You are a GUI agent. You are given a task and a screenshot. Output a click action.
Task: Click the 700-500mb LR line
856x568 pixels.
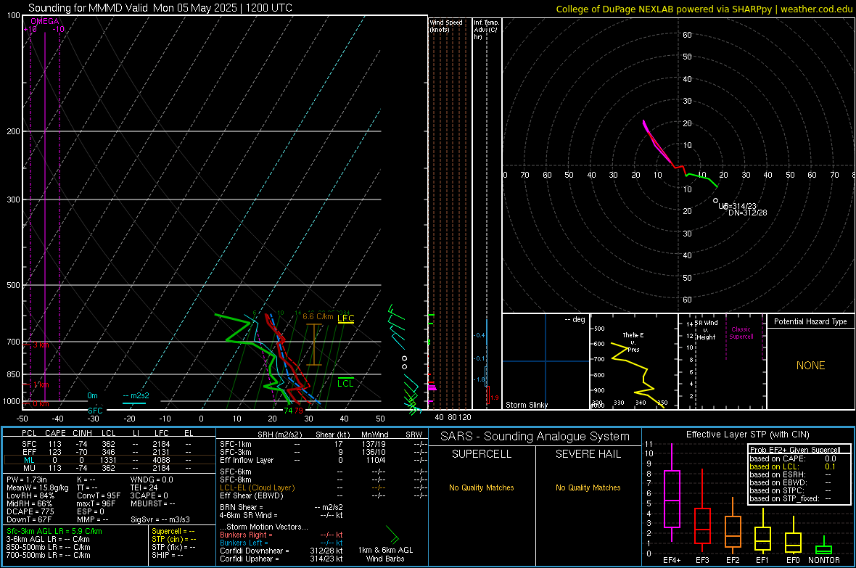[x=48, y=555]
